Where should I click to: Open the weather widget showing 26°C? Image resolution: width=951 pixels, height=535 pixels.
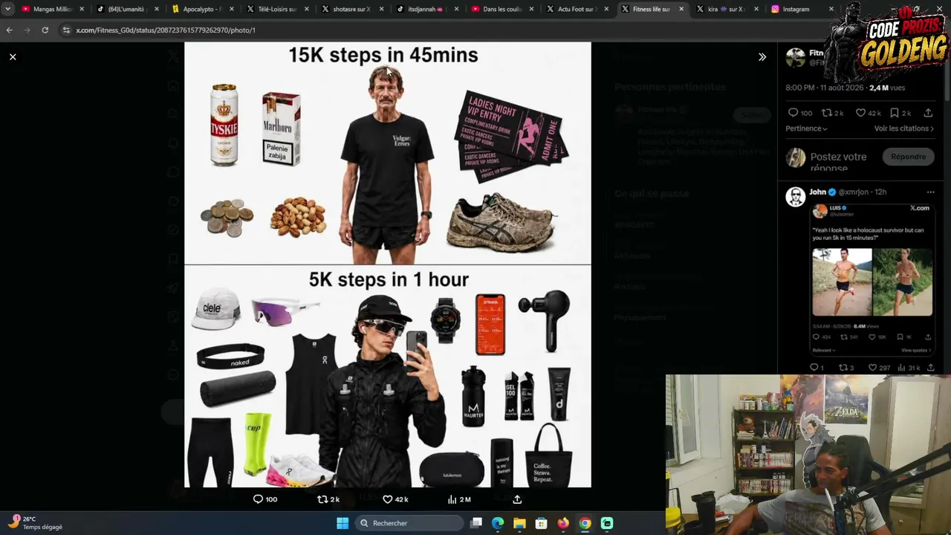click(x=36, y=523)
